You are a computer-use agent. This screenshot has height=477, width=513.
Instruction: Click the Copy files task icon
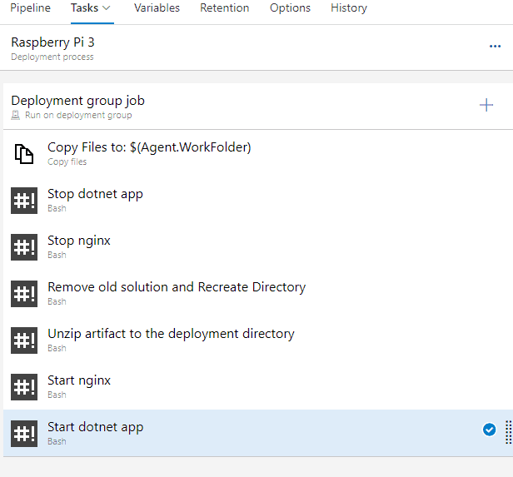click(x=24, y=154)
